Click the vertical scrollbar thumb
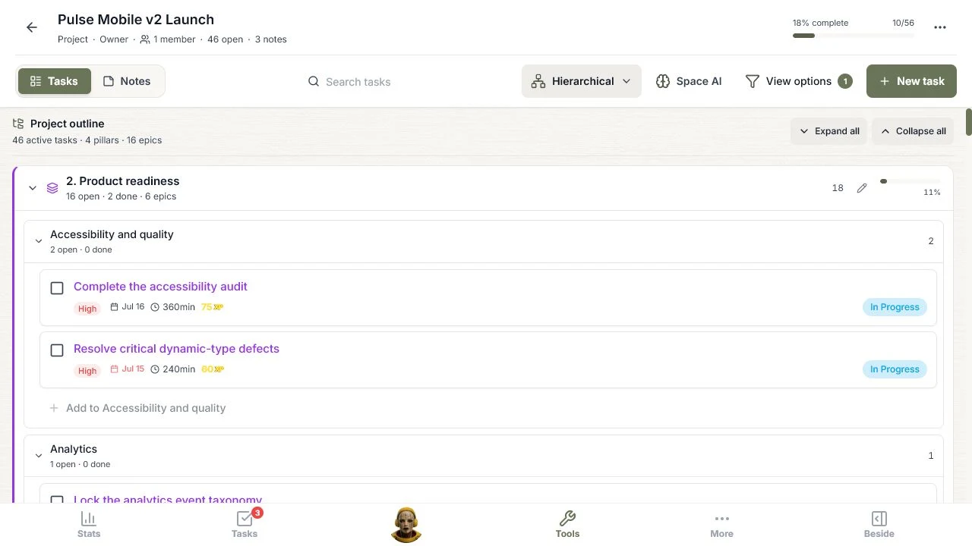 click(969, 123)
